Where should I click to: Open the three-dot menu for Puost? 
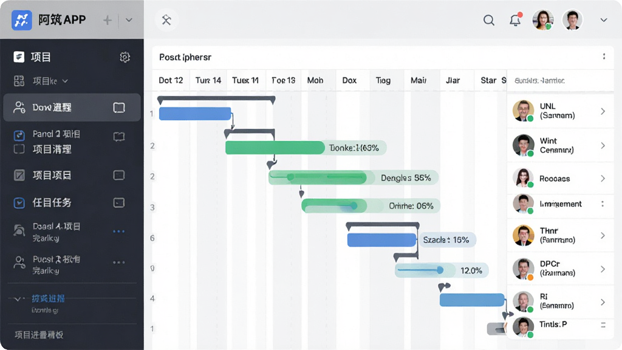tap(118, 262)
